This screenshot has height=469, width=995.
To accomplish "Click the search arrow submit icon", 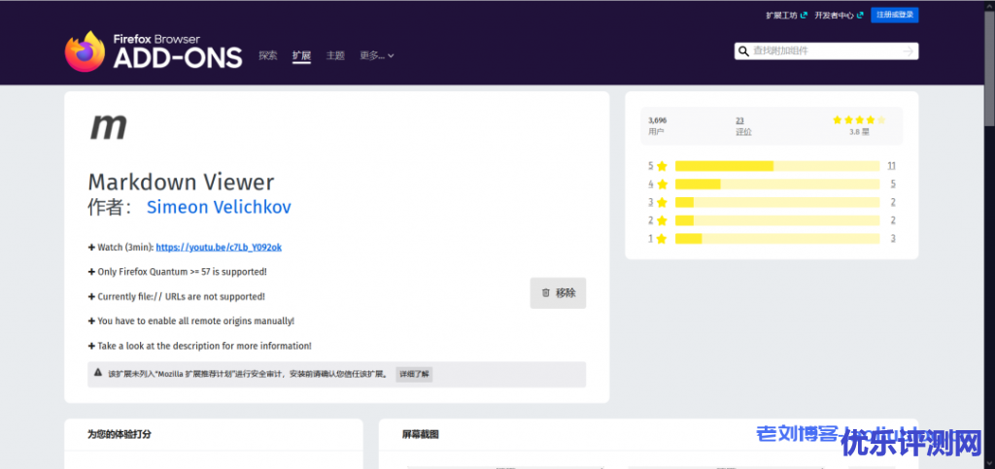I will click(x=908, y=51).
